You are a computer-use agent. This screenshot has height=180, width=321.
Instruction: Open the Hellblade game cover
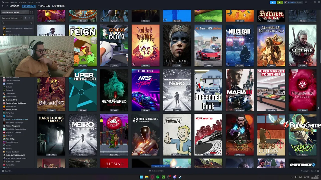tap(177, 45)
